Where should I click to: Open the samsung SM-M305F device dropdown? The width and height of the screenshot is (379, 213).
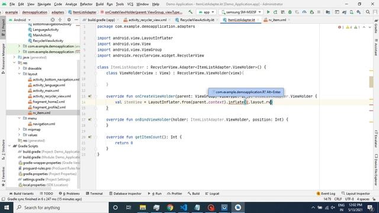click(241, 12)
